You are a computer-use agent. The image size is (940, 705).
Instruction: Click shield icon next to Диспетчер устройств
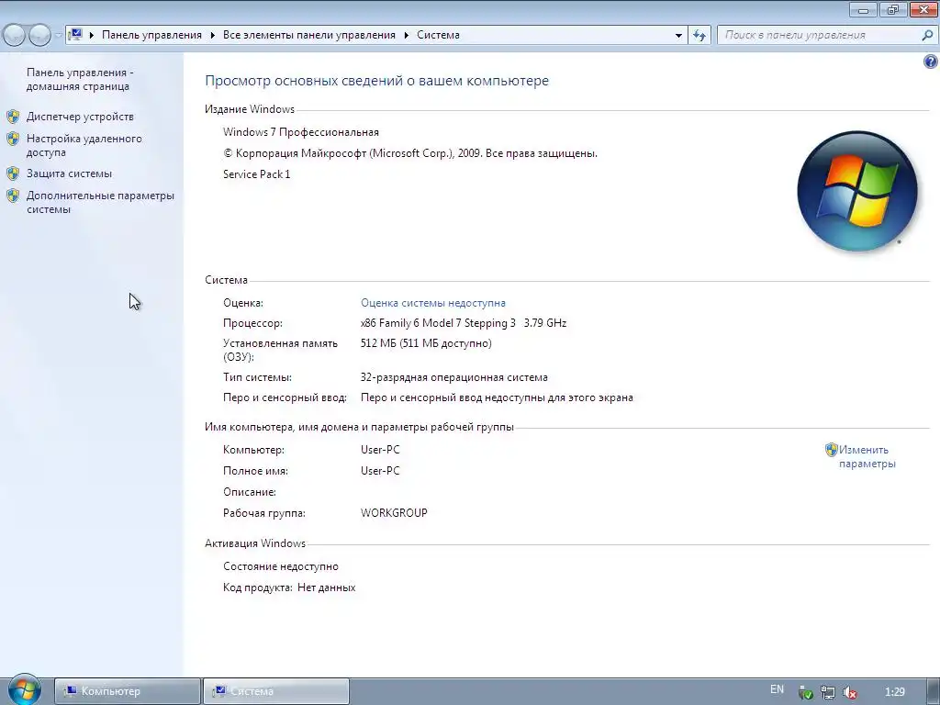point(13,117)
